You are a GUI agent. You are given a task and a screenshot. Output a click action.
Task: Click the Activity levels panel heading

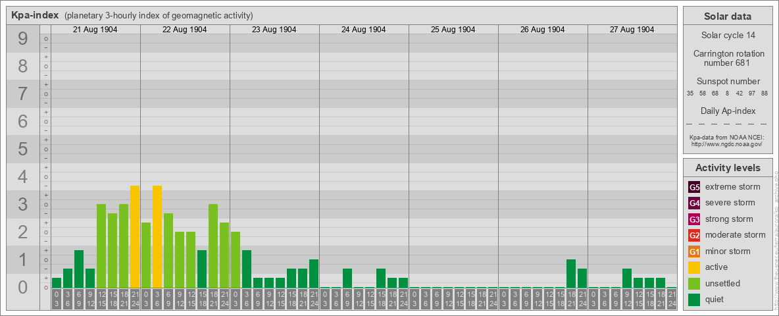[727, 168]
